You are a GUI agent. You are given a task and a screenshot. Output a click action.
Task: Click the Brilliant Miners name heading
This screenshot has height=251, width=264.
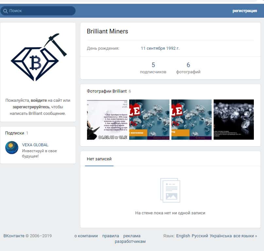(107, 31)
